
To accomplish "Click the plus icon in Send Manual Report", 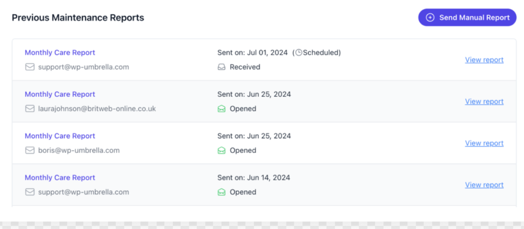I will click(430, 17).
